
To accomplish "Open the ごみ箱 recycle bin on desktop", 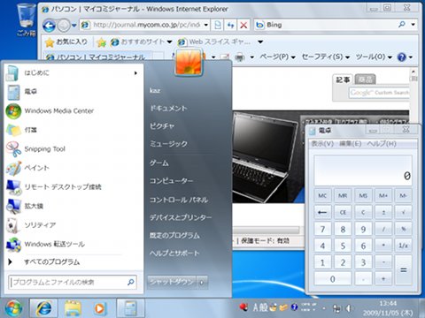I will tap(26, 20).
